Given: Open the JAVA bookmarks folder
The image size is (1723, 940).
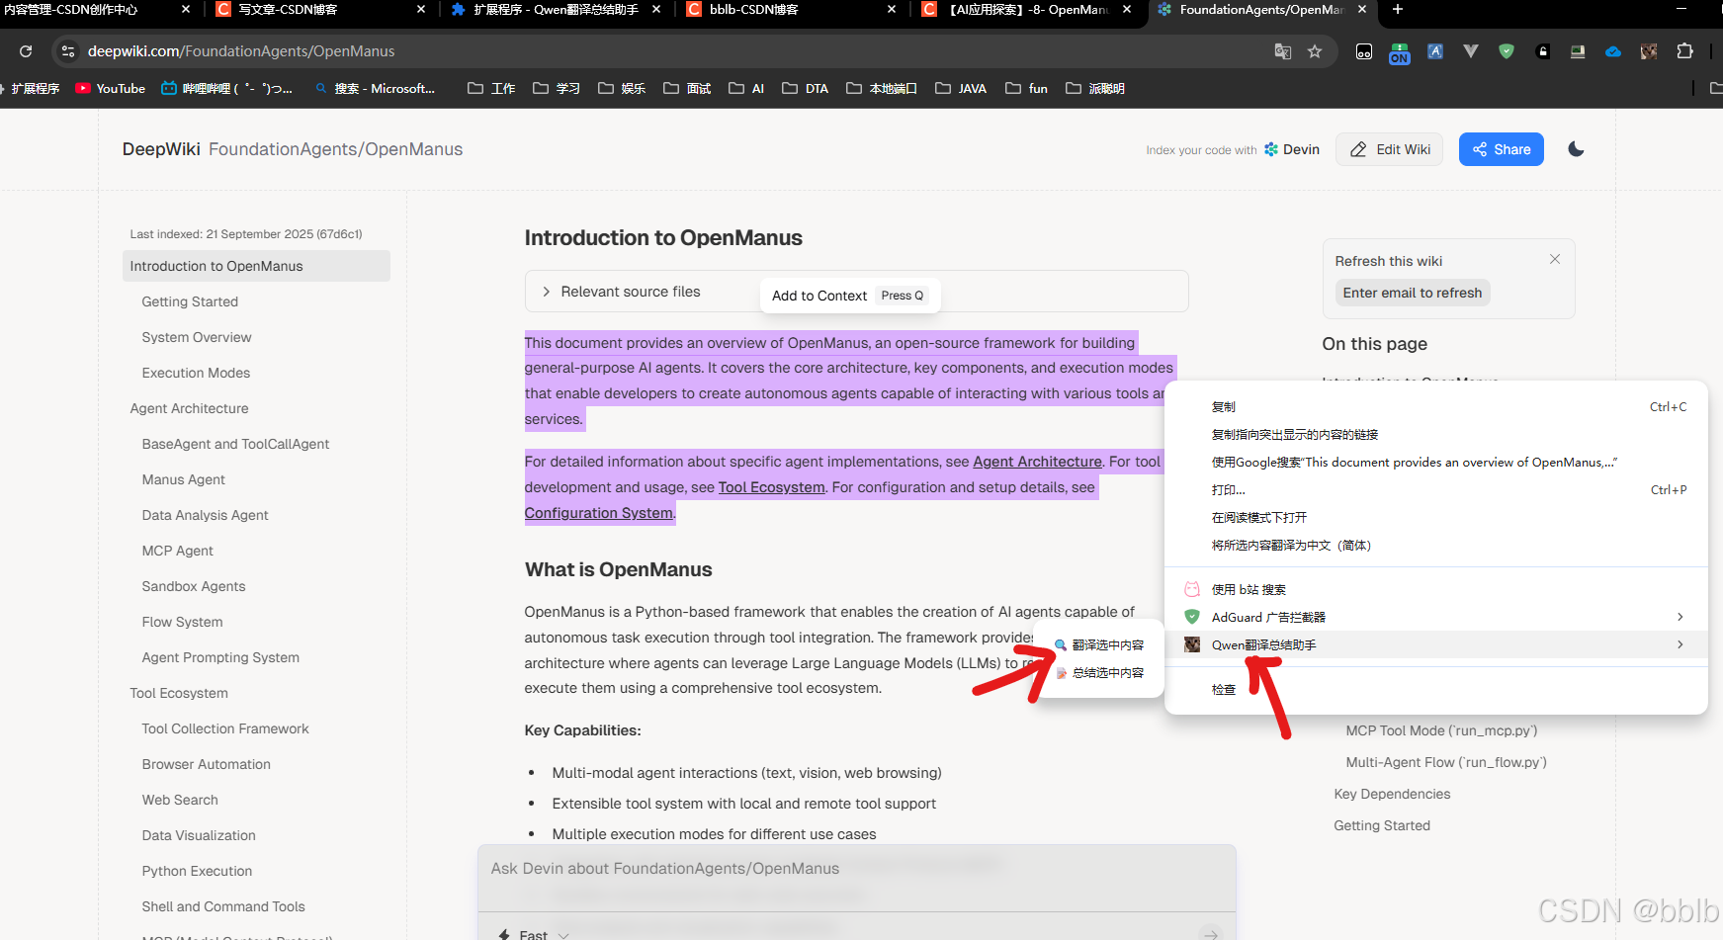Looking at the screenshot, I should point(961,88).
